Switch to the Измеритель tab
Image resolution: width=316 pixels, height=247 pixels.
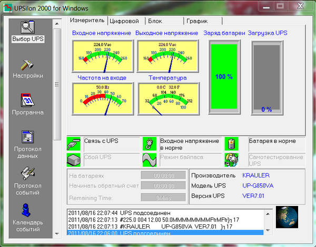87,21
